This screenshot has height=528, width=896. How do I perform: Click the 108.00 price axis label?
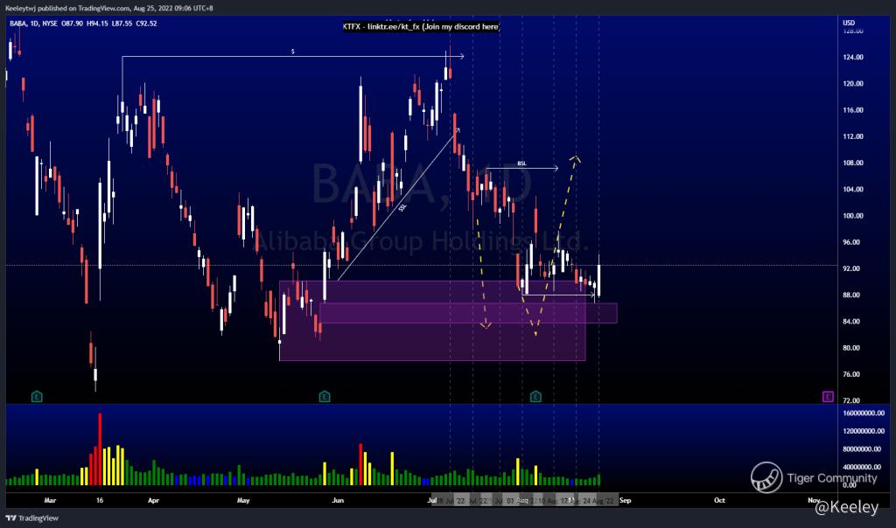click(x=852, y=163)
